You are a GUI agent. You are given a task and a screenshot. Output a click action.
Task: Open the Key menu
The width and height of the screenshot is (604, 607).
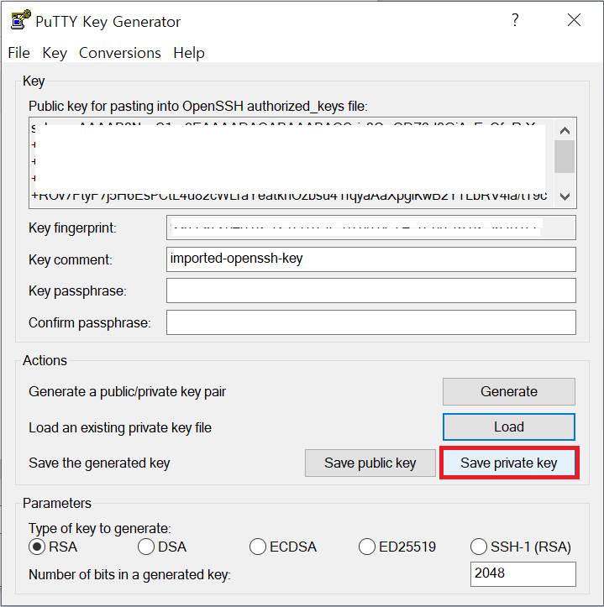click(x=55, y=53)
